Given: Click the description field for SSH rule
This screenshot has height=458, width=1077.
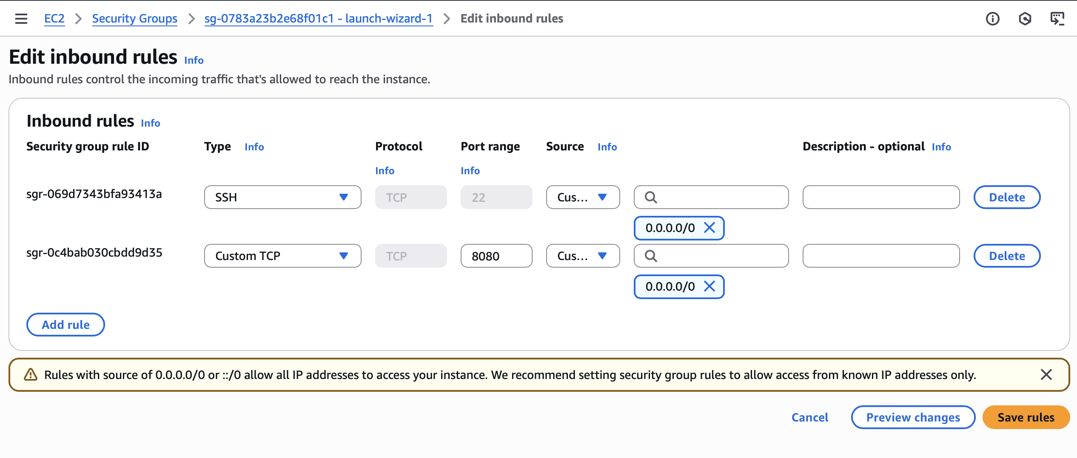Looking at the screenshot, I should coord(881,197).
